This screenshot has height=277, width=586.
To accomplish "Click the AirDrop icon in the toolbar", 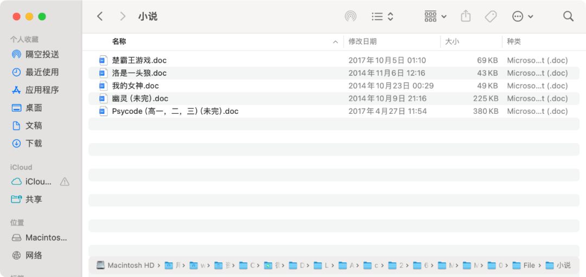I will pyautogui.click(x=350, y=16).
